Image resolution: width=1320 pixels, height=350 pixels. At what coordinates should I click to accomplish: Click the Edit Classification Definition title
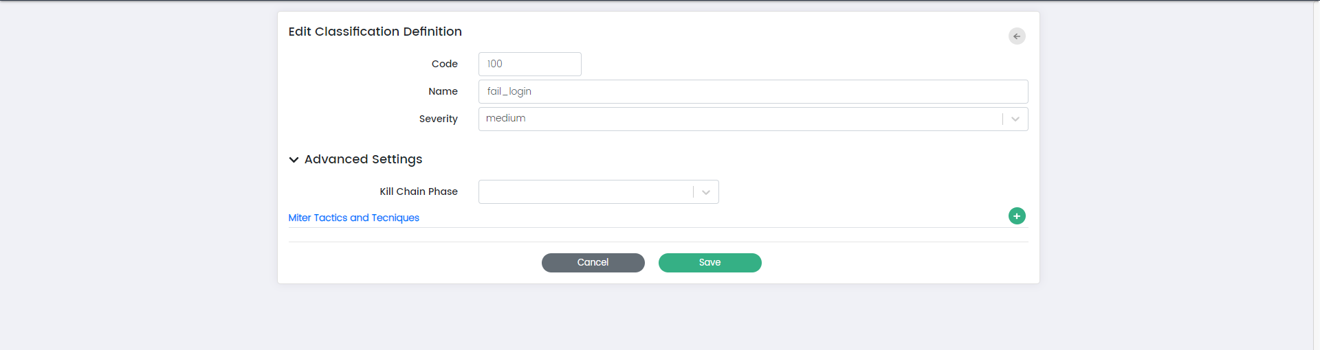tap(375, 32)
